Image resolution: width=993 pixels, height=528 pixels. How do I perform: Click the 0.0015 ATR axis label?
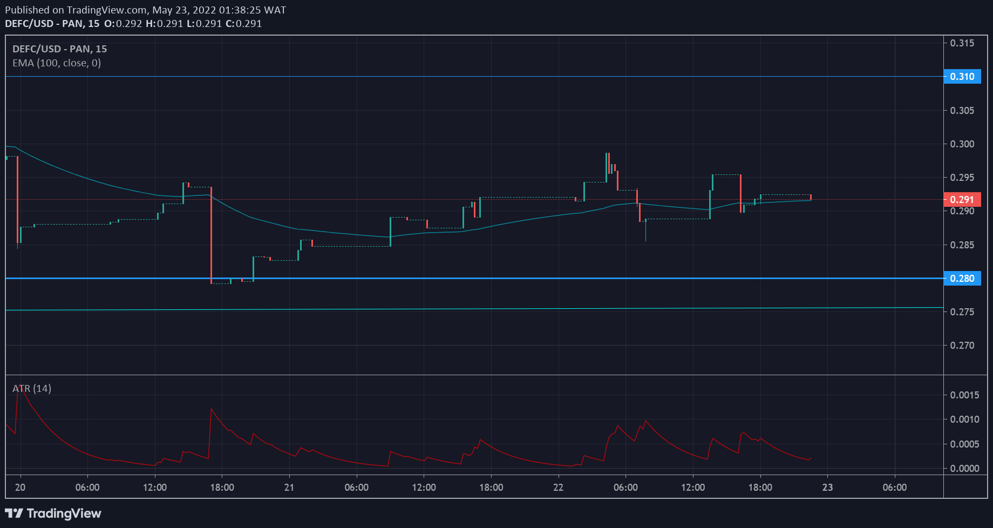pos(965,395)
